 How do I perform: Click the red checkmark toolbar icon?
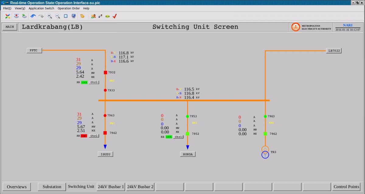(x=115, y=16)
